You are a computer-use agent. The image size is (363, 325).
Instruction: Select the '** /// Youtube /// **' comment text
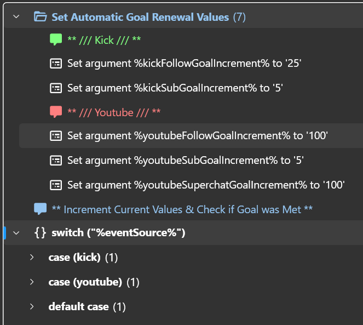pyautogui.click(x=114, y=112)
